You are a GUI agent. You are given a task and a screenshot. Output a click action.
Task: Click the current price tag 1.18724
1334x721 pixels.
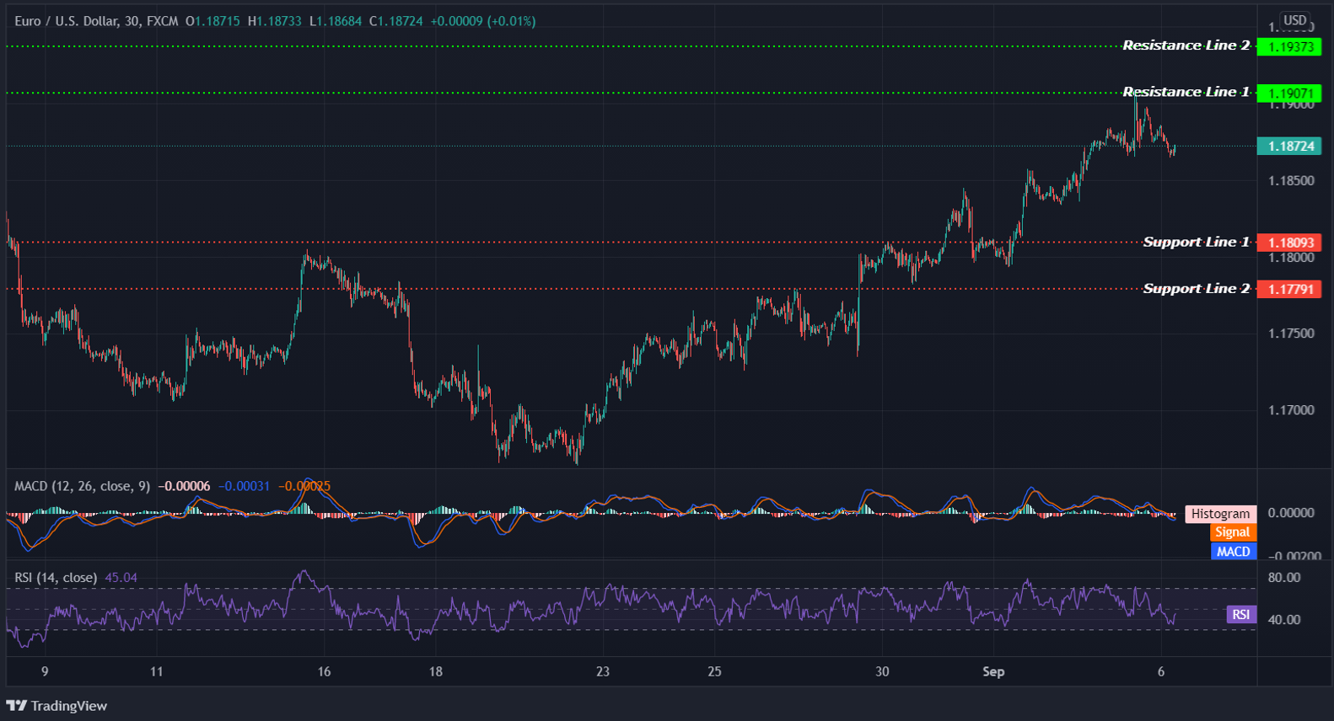point(1289,146)
